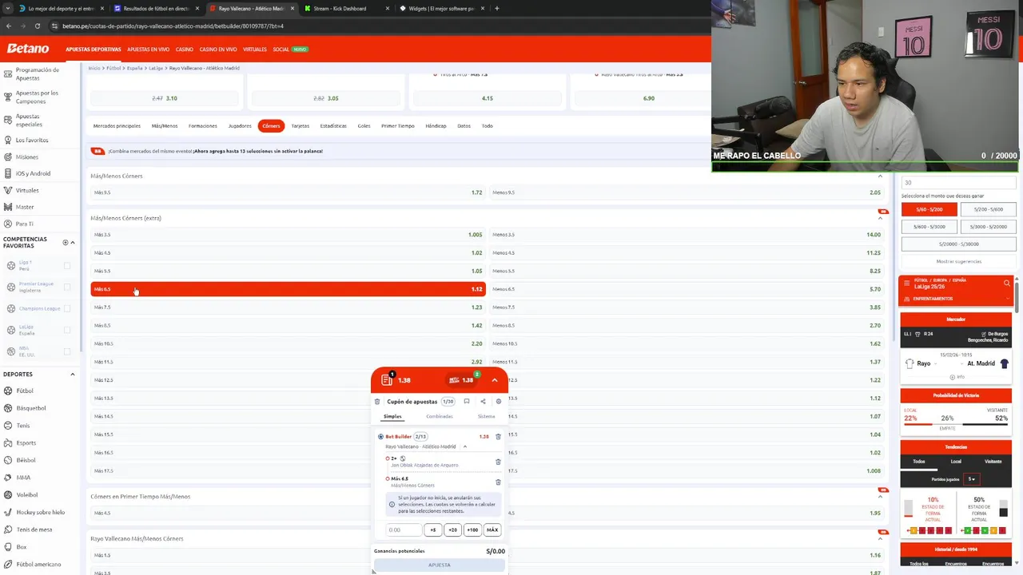Open search in LaLiga stats widget

coord(1006,283)
